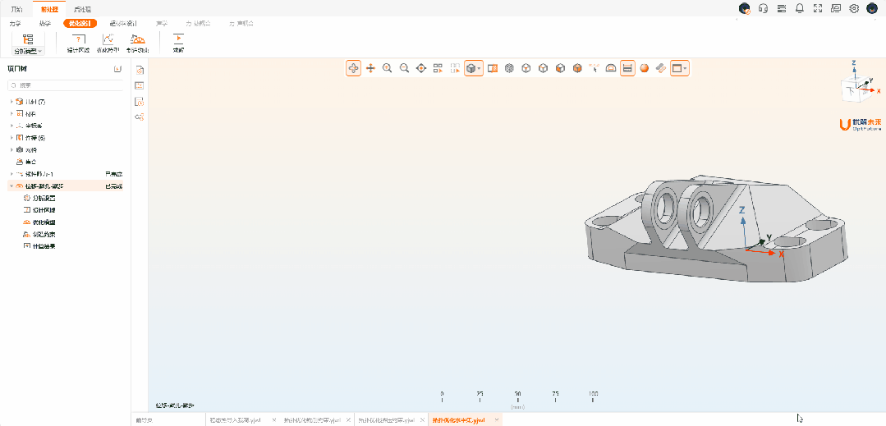Screen dimensions: 886x426
Task: Switch to the first top-level tab
Action: click(x=17, y=10)
